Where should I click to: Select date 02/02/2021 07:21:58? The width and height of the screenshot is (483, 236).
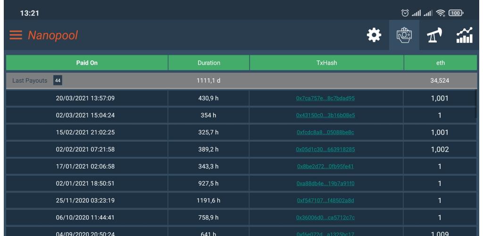click(x=85, y=150)
